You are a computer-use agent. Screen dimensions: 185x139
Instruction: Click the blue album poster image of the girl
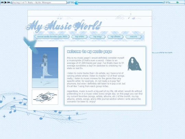(x=45, y=68)
